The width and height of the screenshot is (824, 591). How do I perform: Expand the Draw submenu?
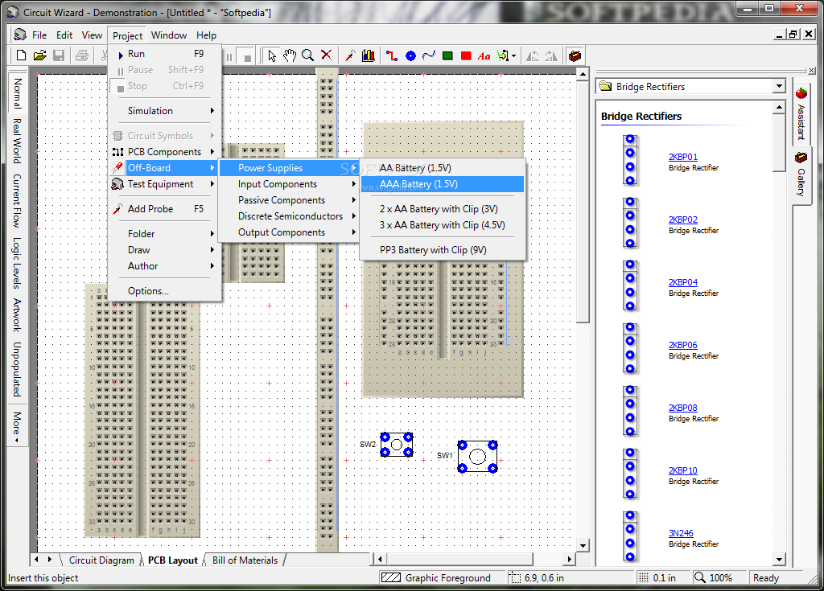[x=164, y=250]
